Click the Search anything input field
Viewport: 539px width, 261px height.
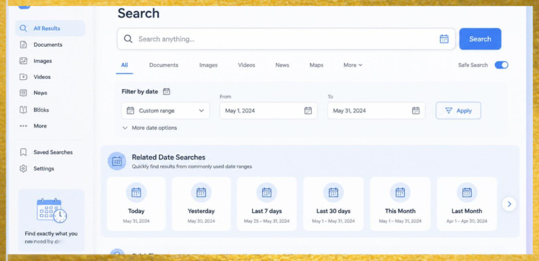[x=286, y=39]
